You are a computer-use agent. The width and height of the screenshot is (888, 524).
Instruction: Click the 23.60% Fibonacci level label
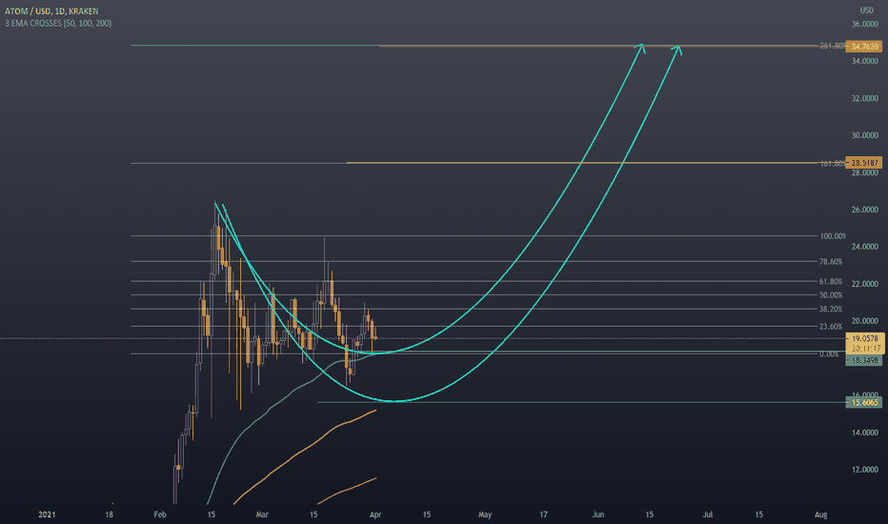(x=831, y=326)
